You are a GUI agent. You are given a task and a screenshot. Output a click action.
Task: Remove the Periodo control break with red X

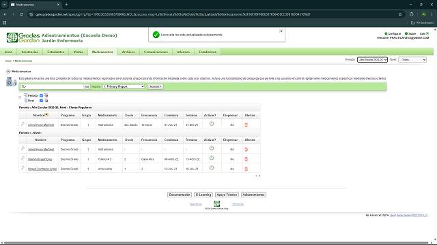point(46,95)
